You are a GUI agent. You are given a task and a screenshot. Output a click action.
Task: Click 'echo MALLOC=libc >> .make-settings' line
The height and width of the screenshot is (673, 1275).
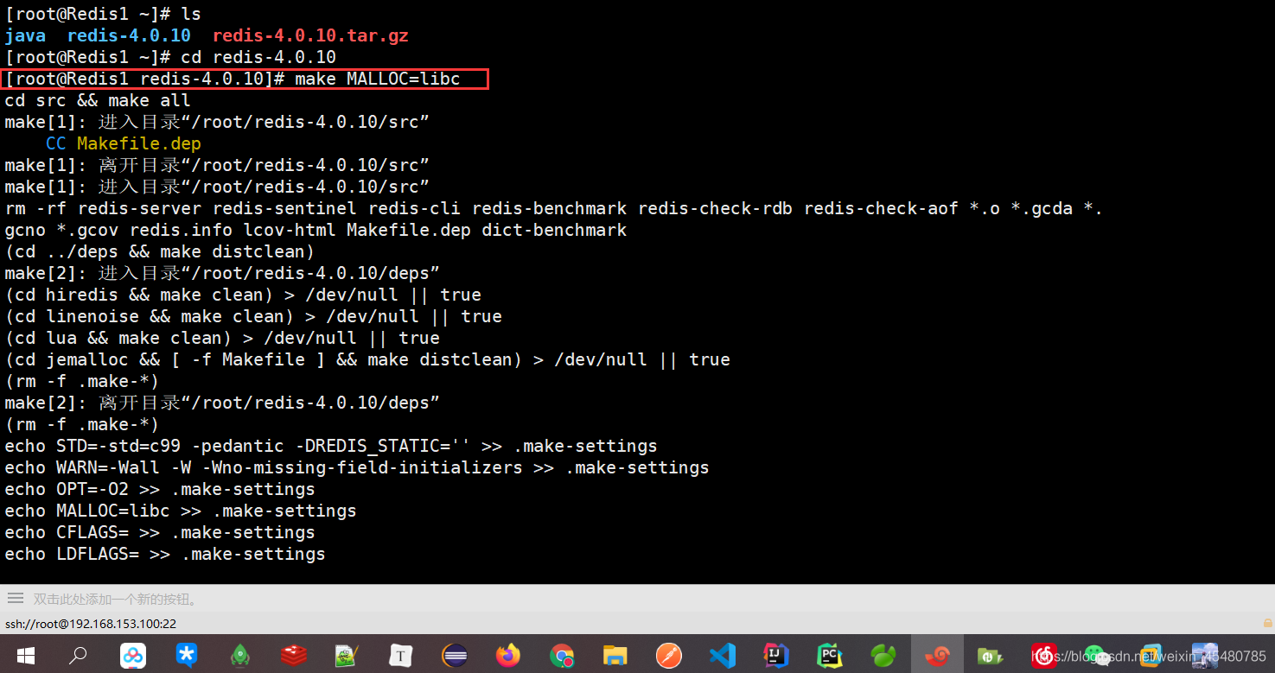[181, 511]
